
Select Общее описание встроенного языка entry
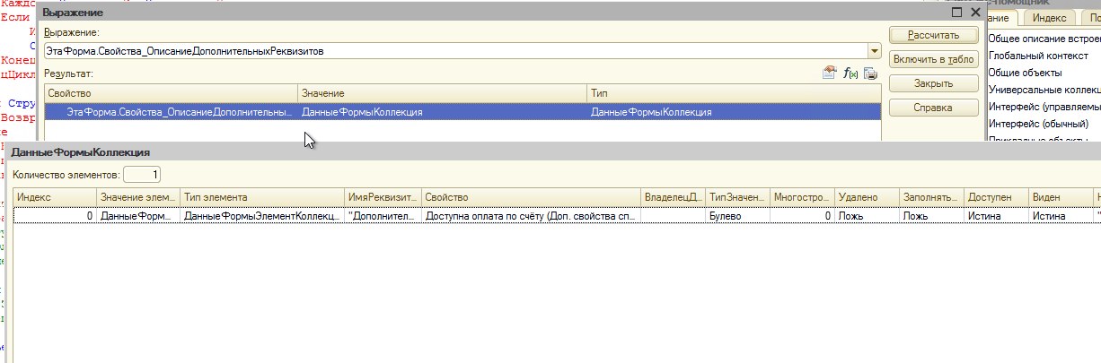(x=1044, y=39)
